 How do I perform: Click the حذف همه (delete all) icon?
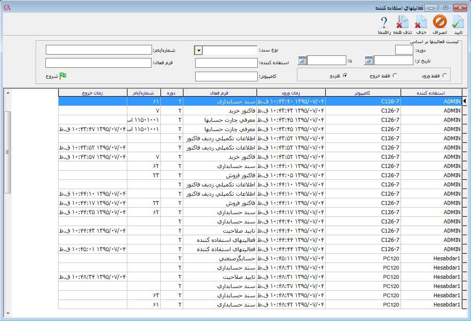click(x=402, y=22)
